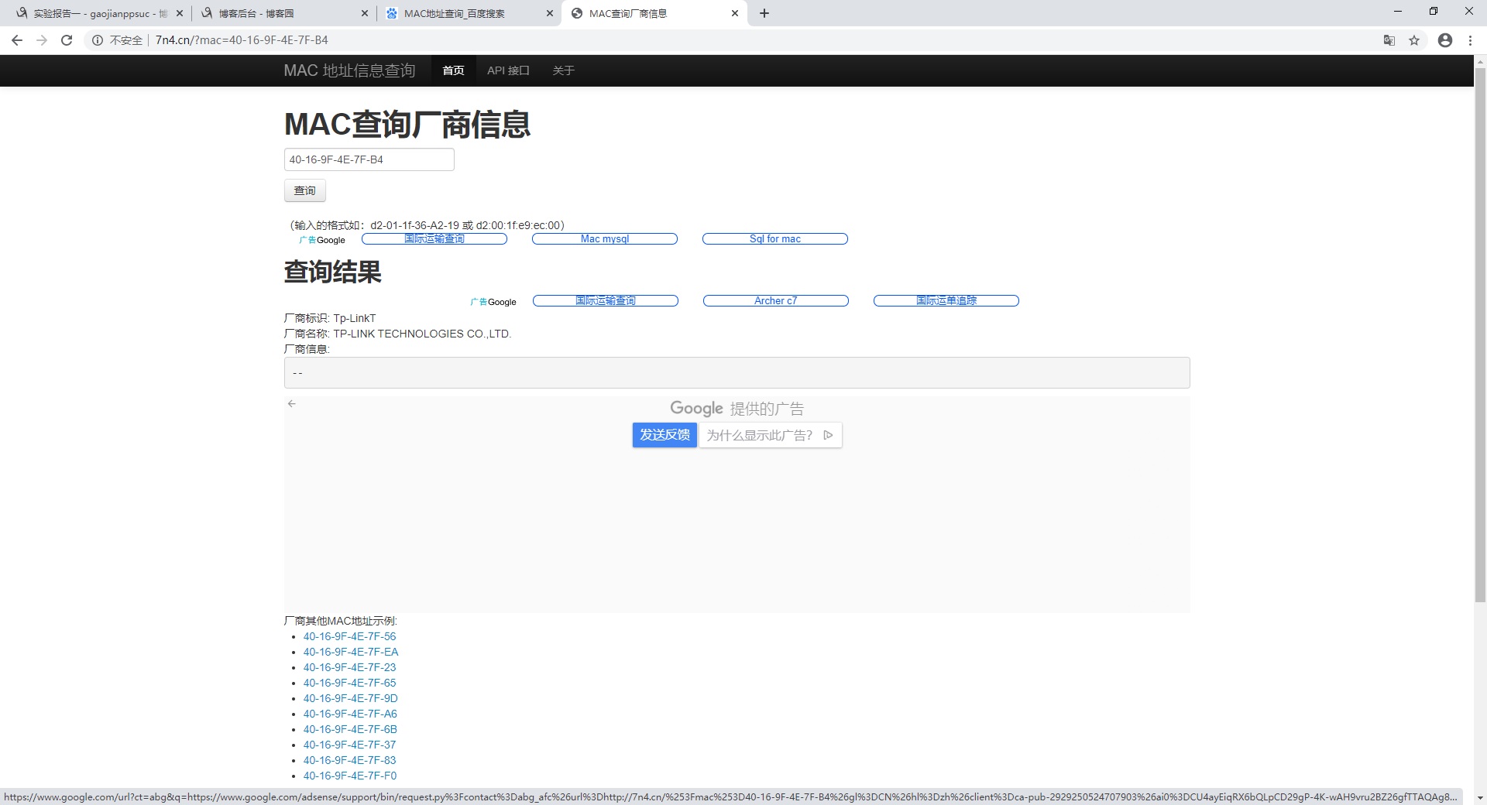Close the 博客后台 - 博客园 tab
The image size is (1487, 805).
click(x=366, y=13)
